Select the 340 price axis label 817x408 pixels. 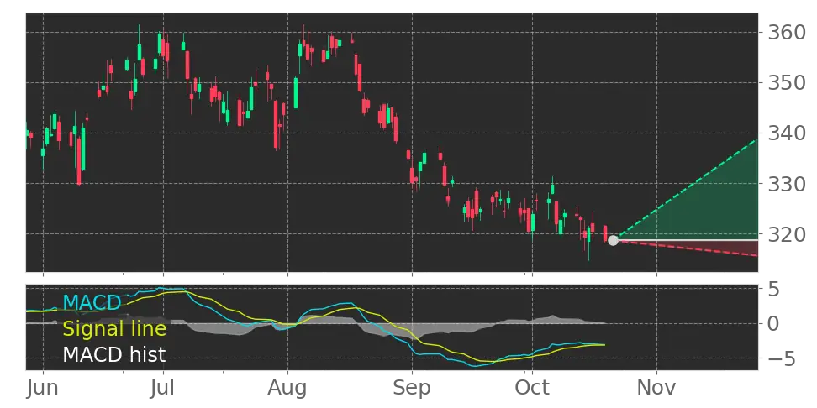click(x=787, y=133)
